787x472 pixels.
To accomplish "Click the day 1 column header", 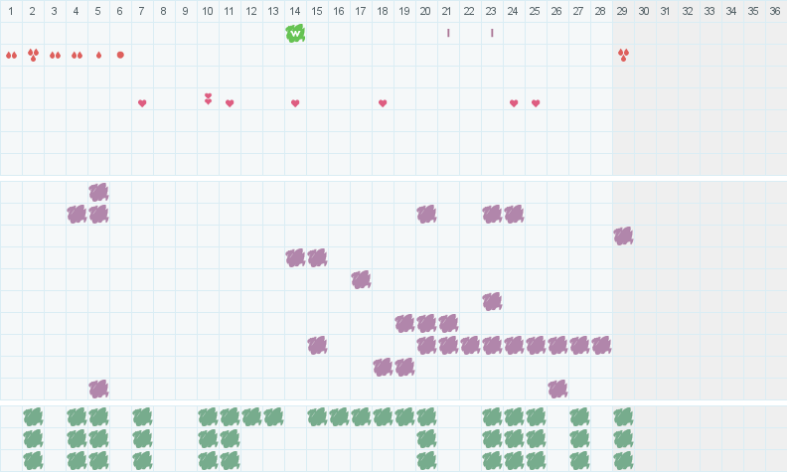I will pyautogui.click(x=11, y=11).
